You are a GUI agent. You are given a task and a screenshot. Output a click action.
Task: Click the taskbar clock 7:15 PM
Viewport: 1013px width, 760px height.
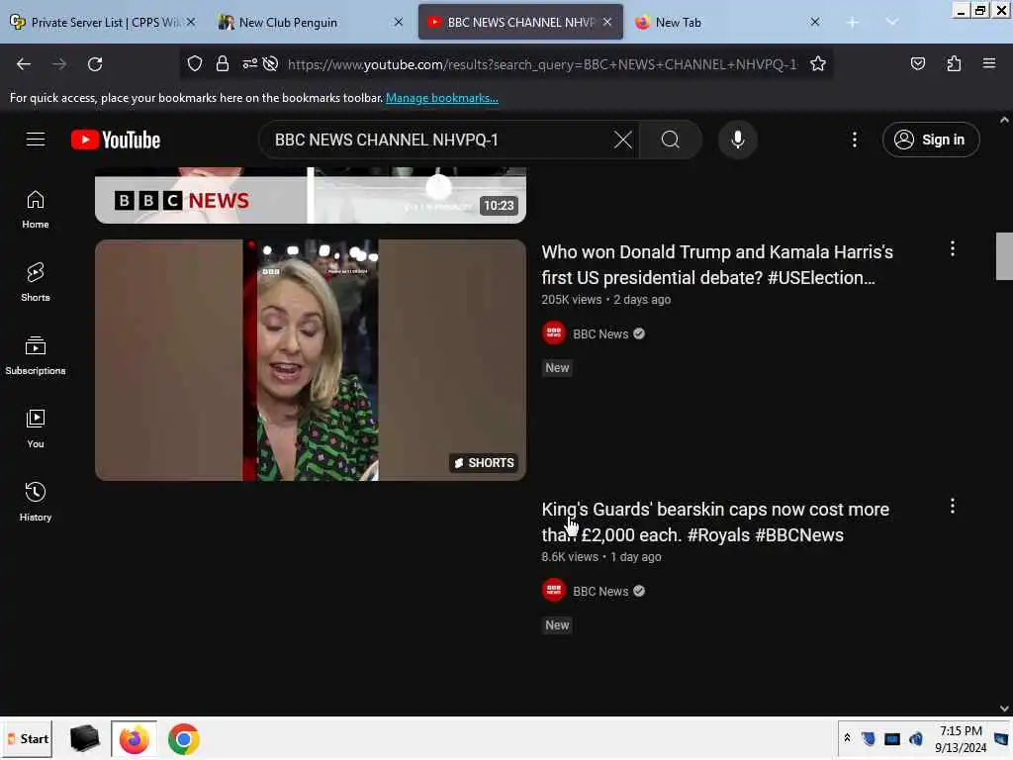(x=961, y=738)
